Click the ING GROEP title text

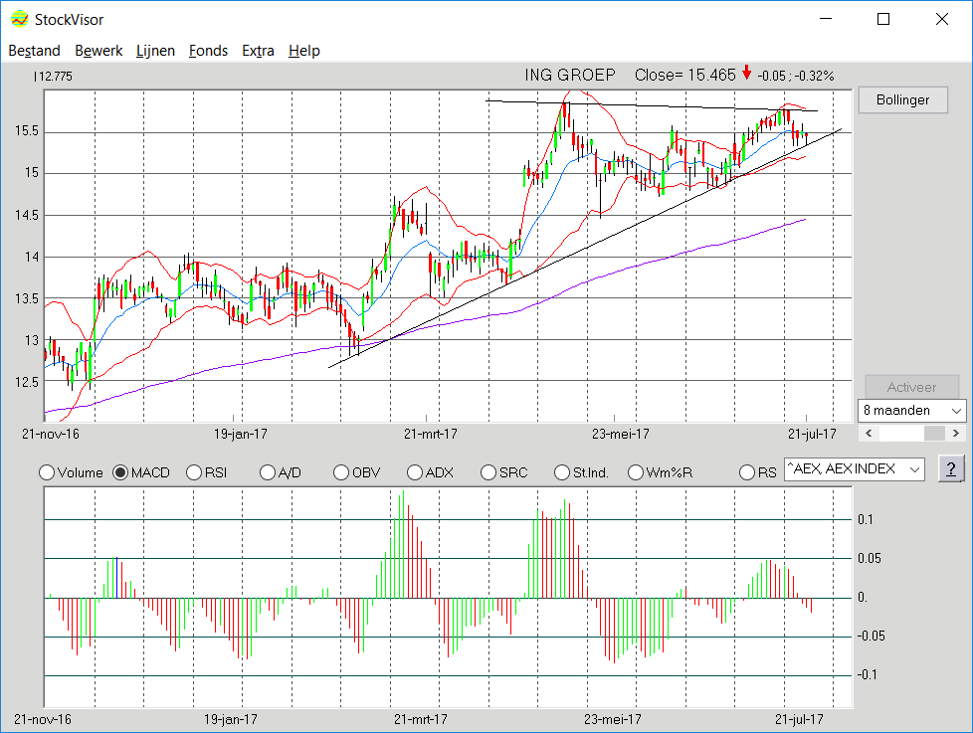[570, 75]
